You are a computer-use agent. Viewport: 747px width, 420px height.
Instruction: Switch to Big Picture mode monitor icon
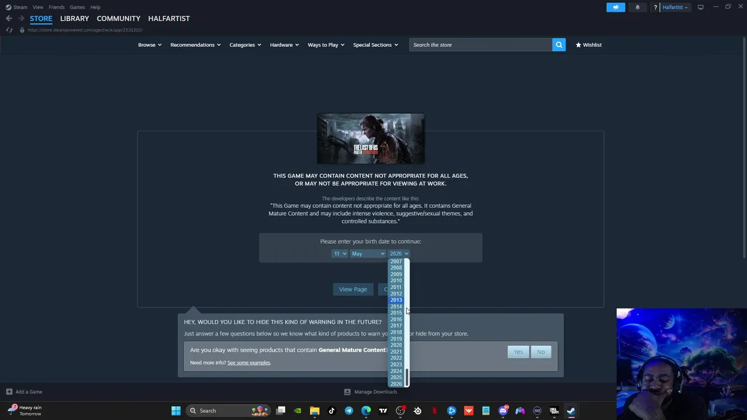(x=700, y=7)
